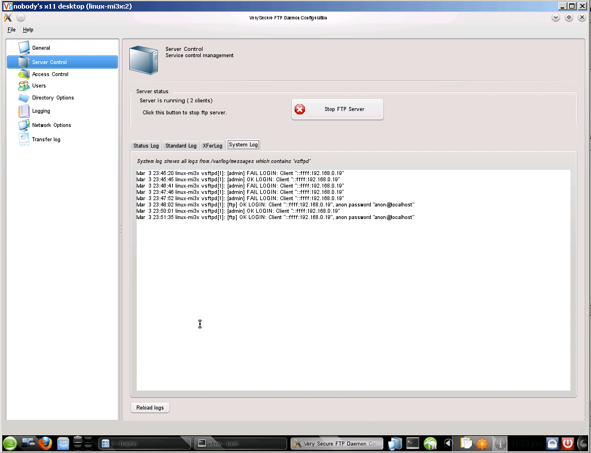Click the General sidebar icon
The height and width of the screenshot is (453, 591).
coord(24,48)
